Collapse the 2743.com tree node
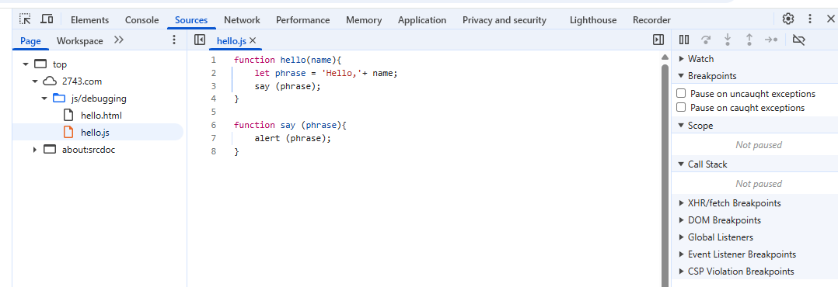838x287 pixels. pos(35,81)
